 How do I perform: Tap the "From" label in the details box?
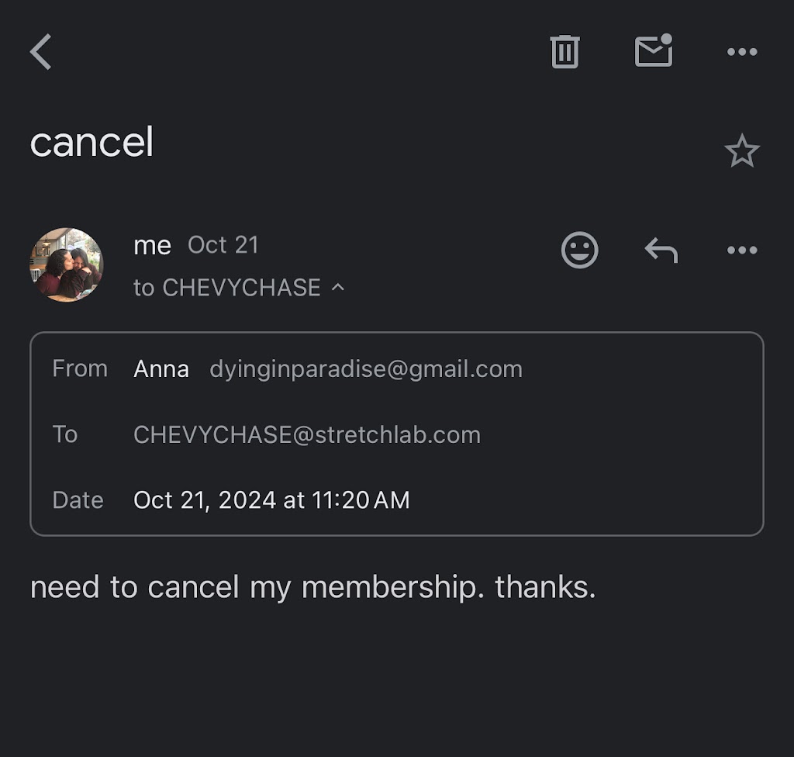(x=80, y=368)
